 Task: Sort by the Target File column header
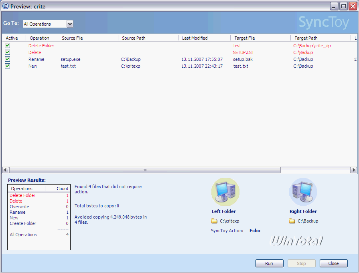[x=244, y=38]
